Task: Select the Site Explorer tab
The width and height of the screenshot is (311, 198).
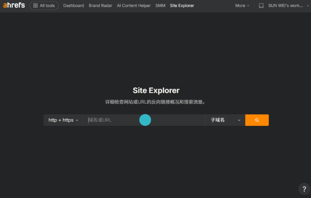Action: click(182, 6)
